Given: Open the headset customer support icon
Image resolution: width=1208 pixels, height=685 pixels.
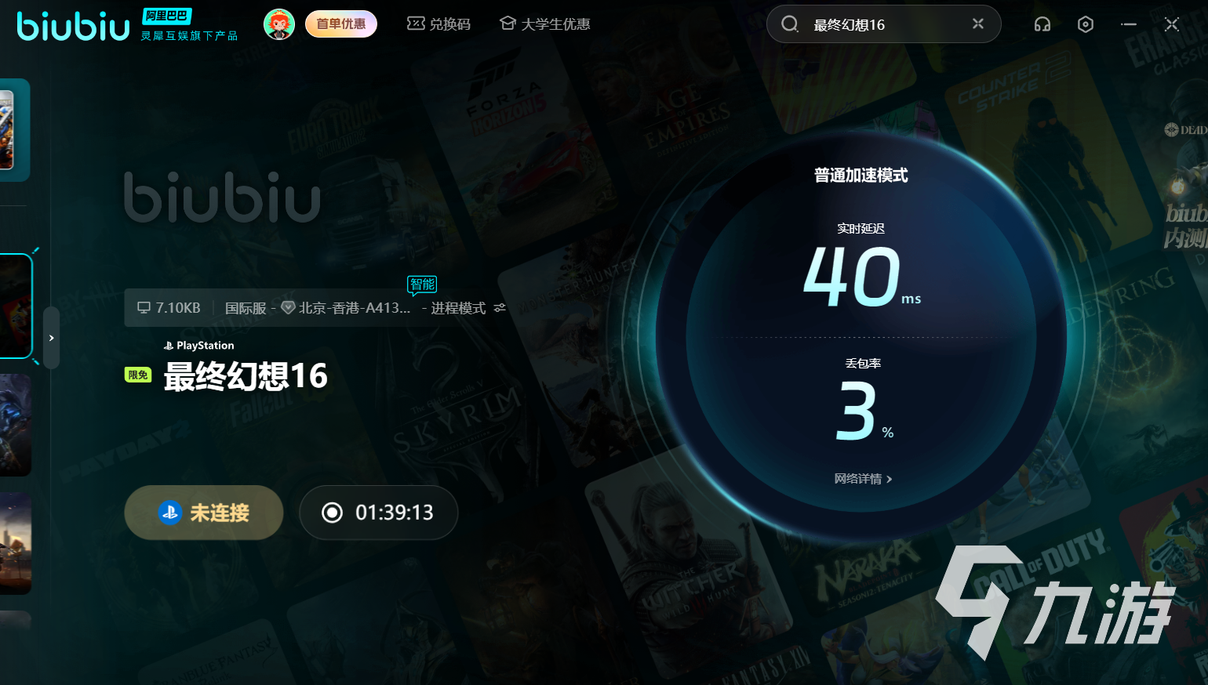Looking at the screenshot, I should click(1042, 24).
